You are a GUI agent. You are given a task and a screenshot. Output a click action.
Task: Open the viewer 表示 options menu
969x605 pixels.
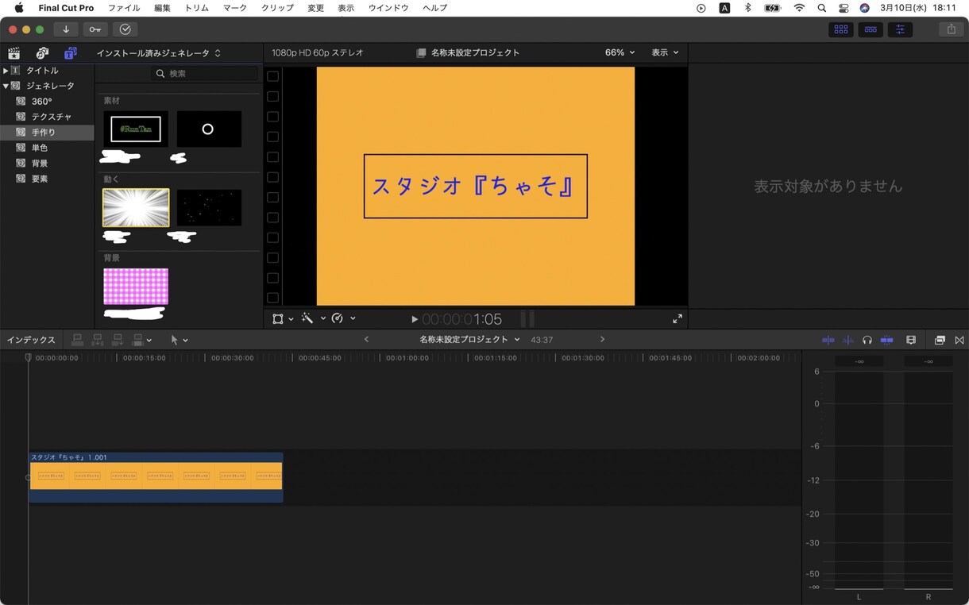[666, 52]
